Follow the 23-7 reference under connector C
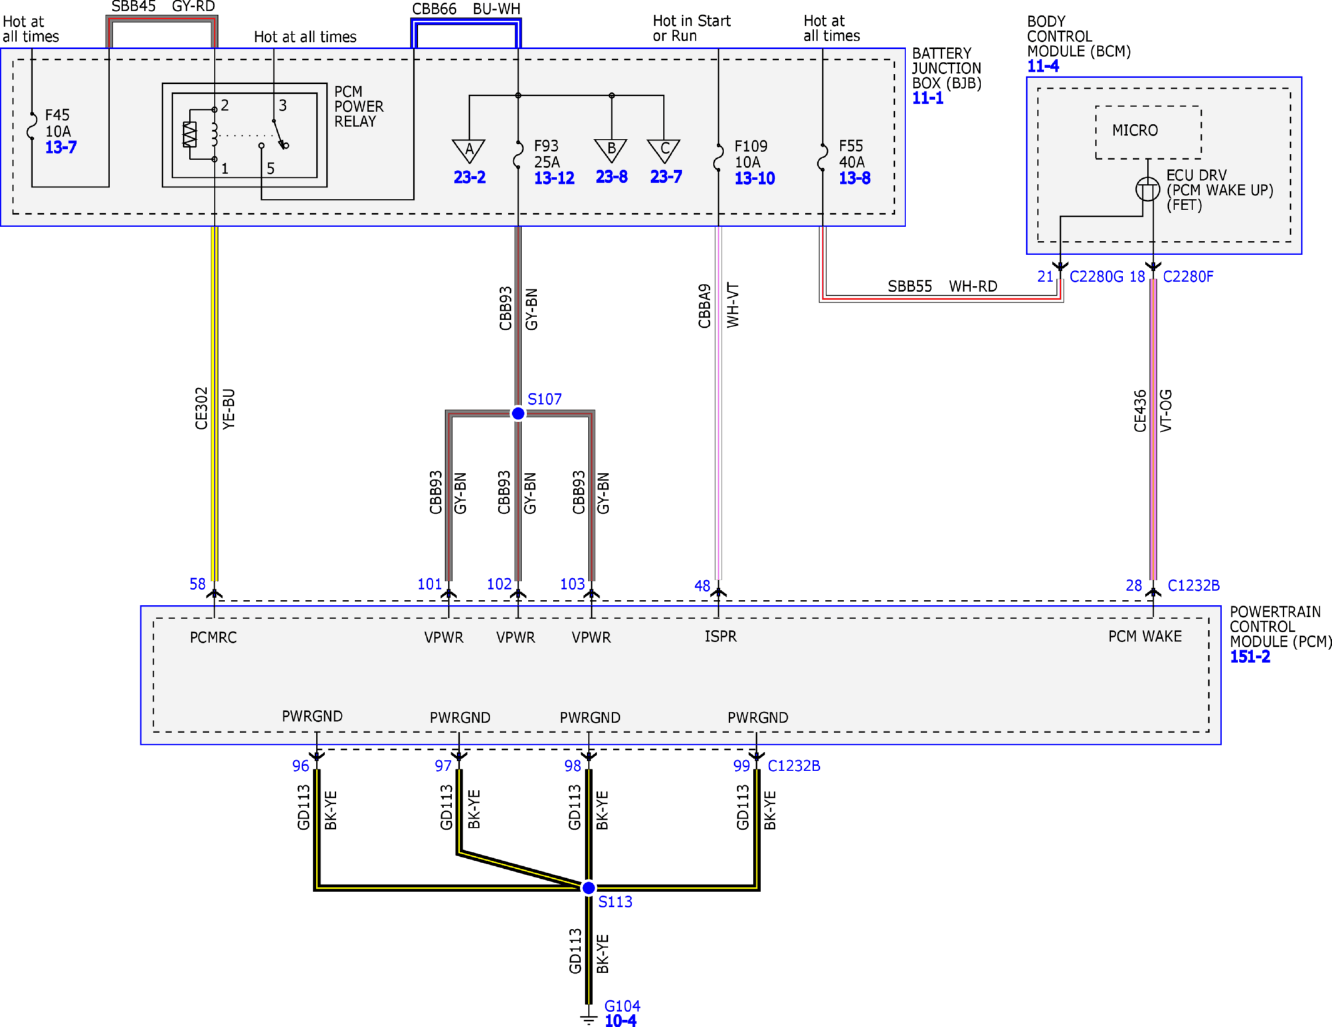 pyautogui.click(x=666, y=177)
